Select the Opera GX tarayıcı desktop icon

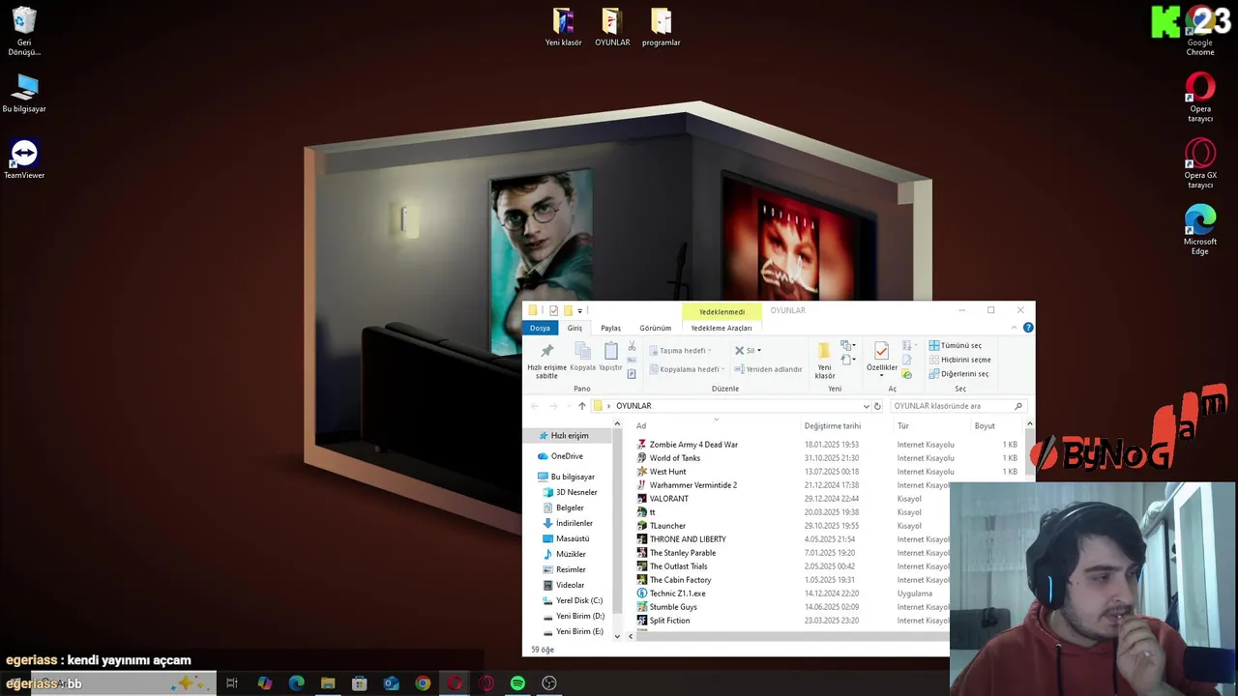[x=1200, y=164]
